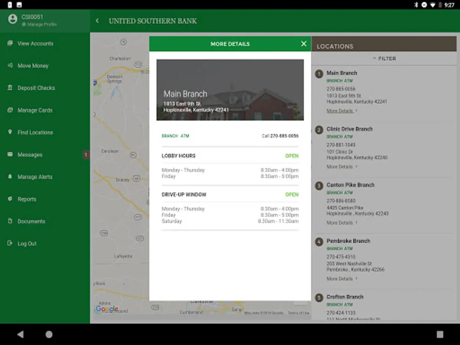Click the CSI0051 username

tap(32, 17)
